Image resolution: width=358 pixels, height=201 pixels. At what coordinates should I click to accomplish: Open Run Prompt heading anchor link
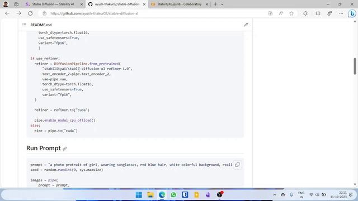tap(65, 149)
